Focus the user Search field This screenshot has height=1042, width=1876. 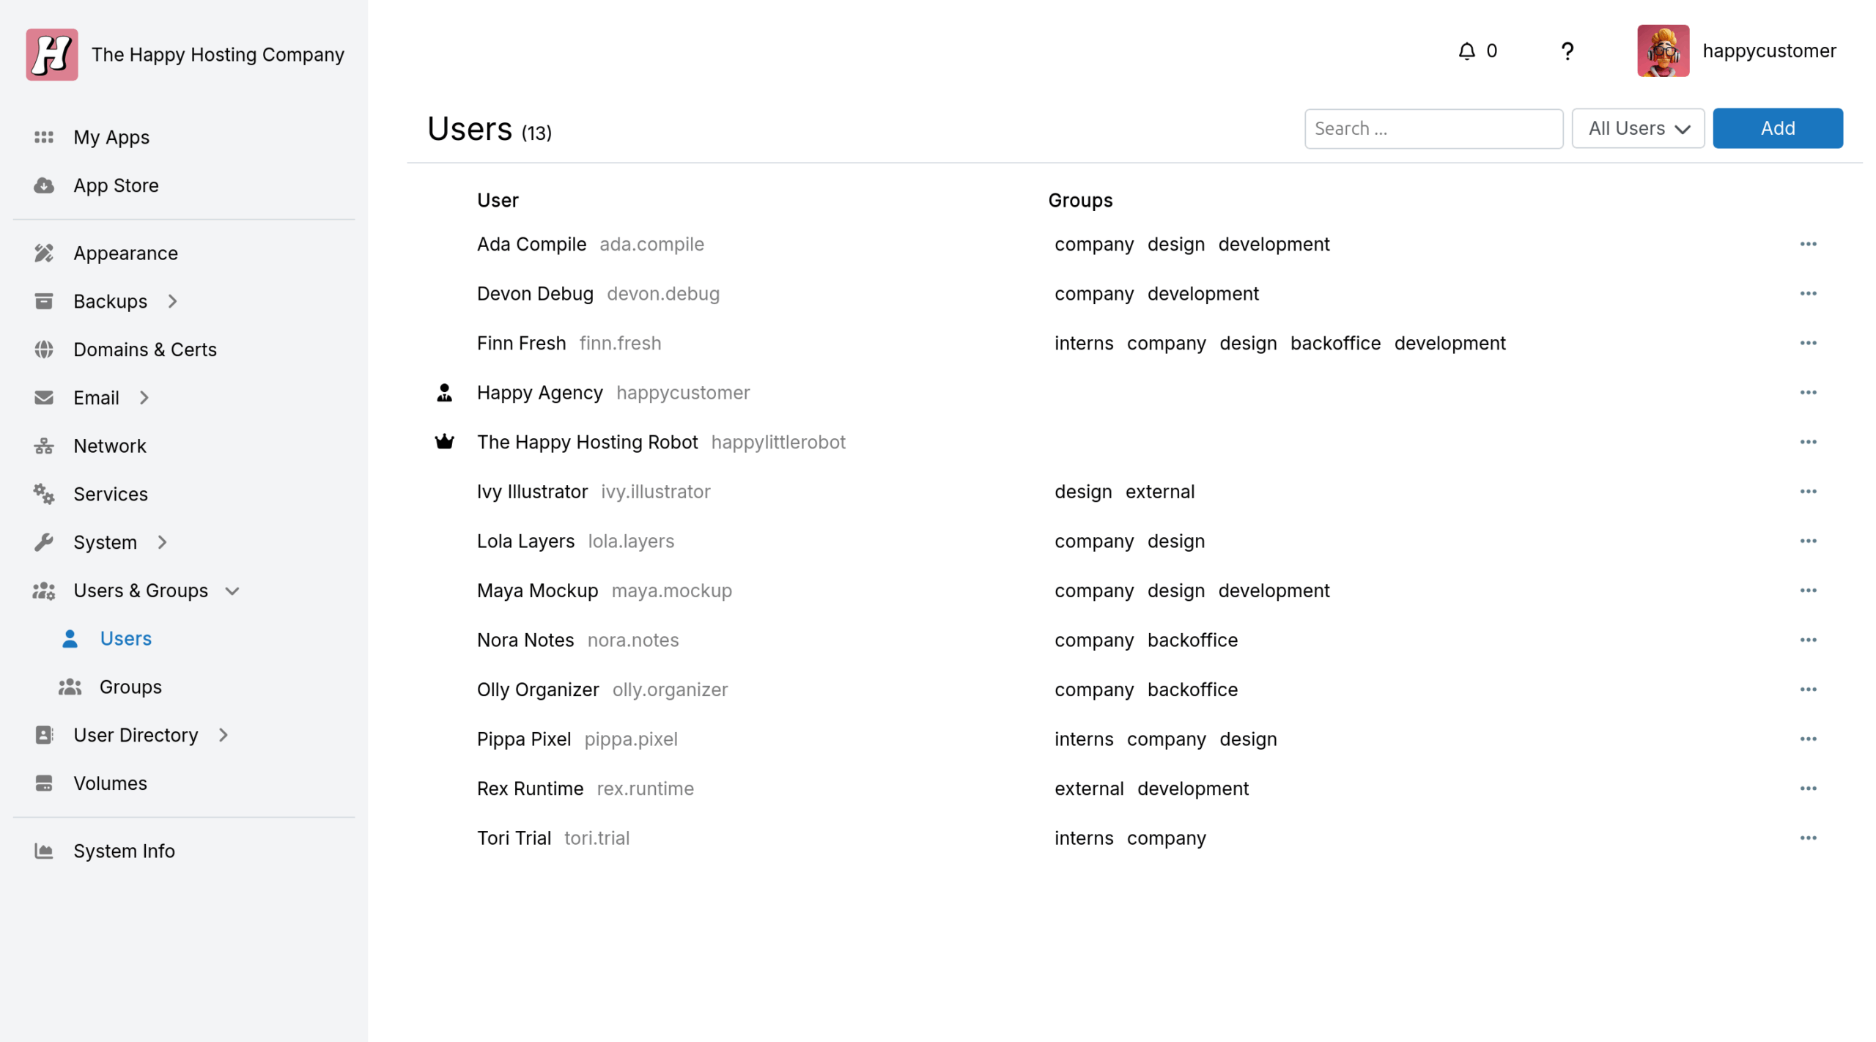tap(1433, 128)
